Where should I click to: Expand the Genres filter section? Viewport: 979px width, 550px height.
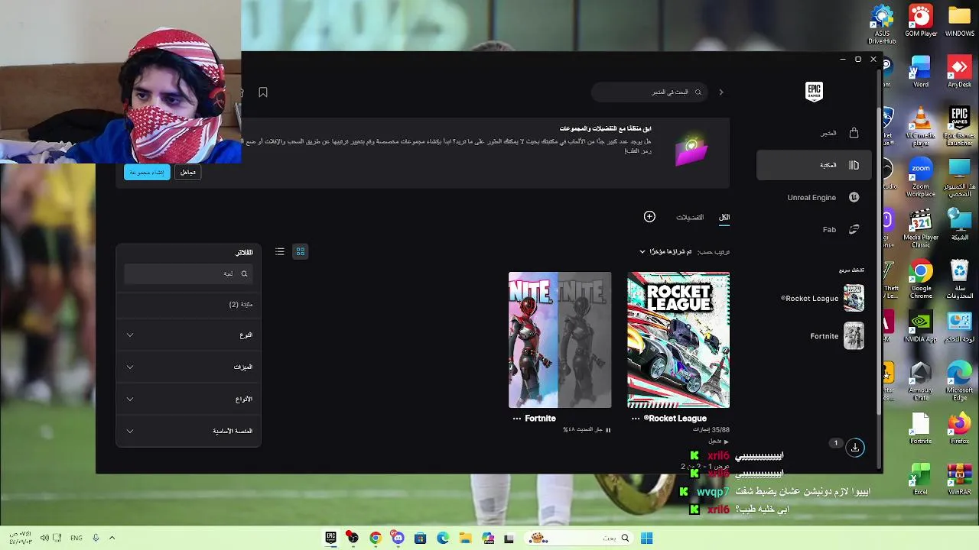point(188,400)
